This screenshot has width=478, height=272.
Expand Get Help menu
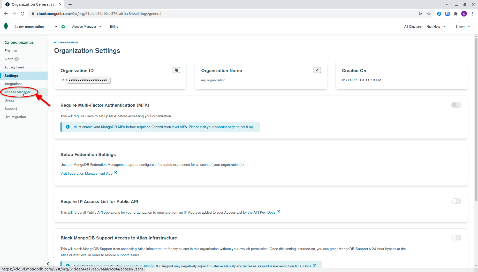(436, 27)
